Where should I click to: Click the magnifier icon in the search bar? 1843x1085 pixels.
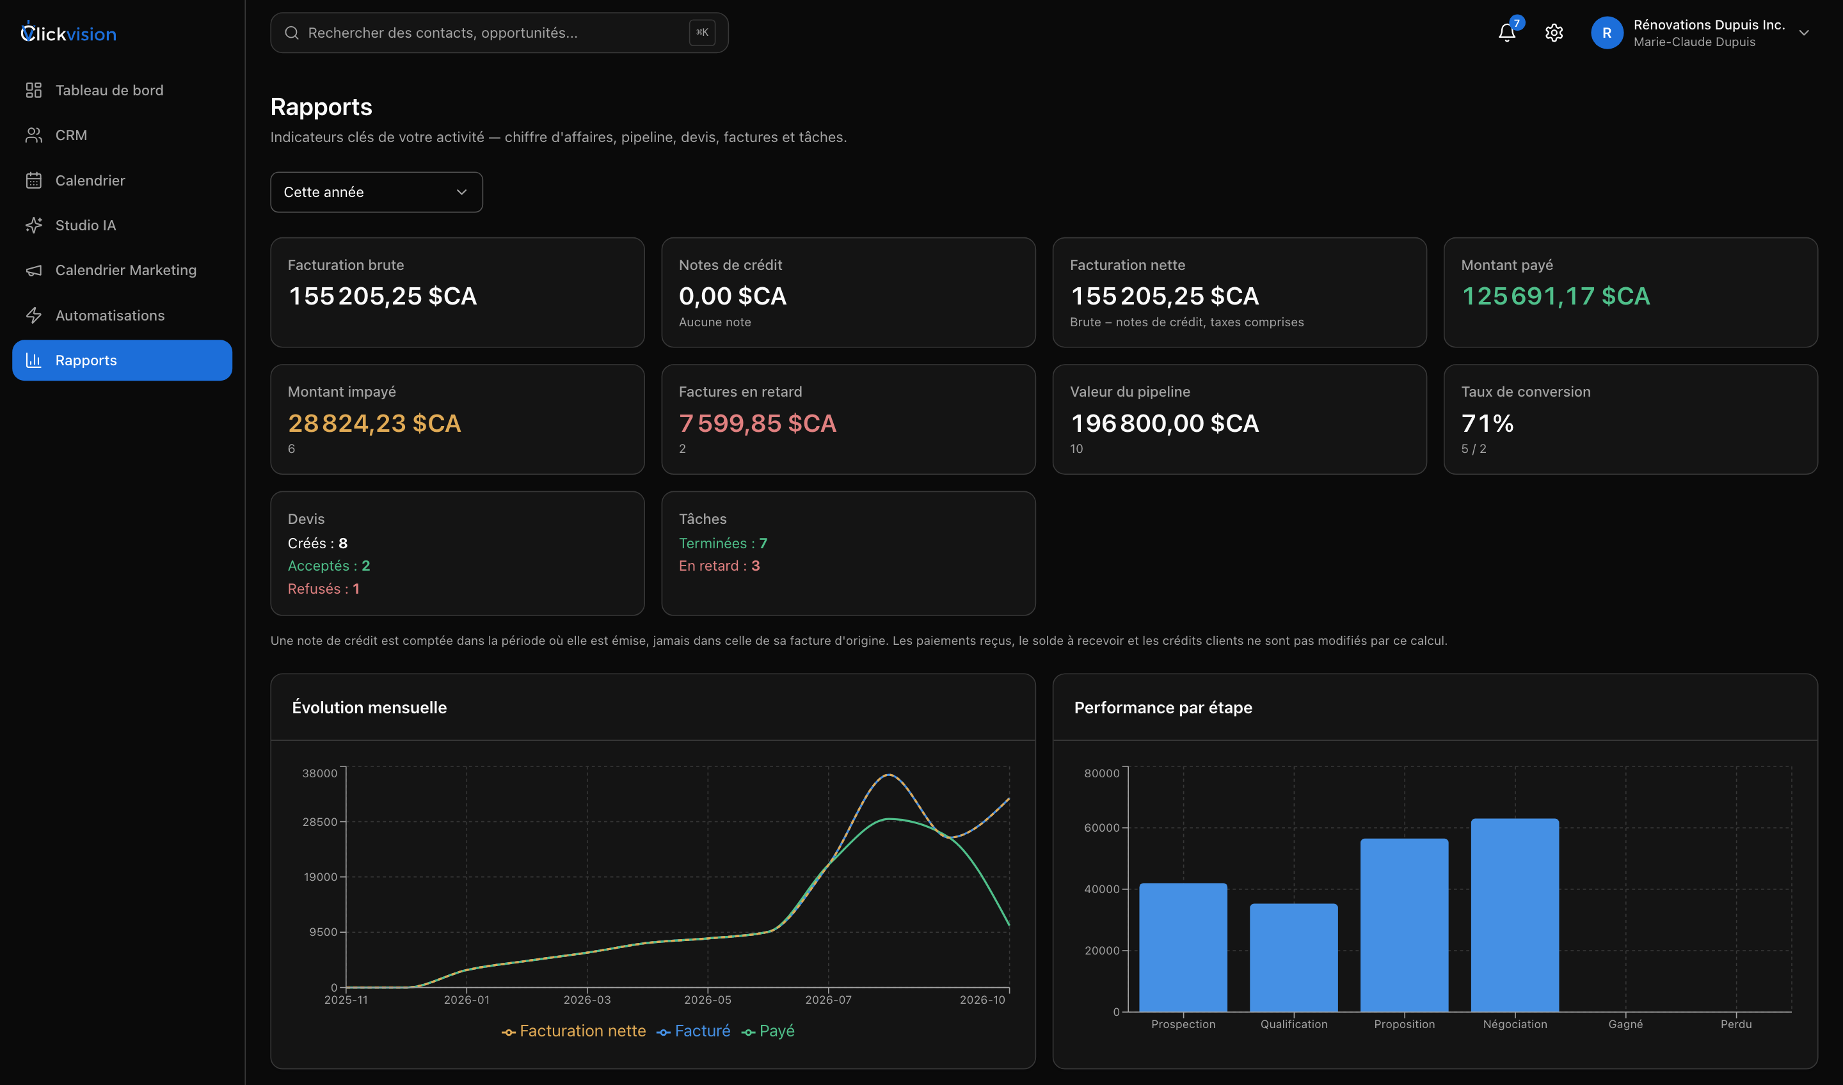(x=291, y=33)
